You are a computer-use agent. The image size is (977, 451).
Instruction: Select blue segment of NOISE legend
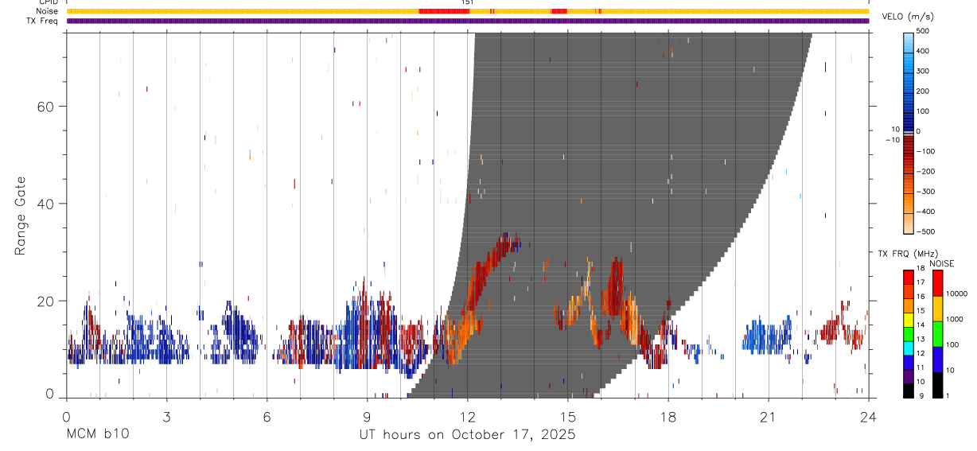point(938,360)
